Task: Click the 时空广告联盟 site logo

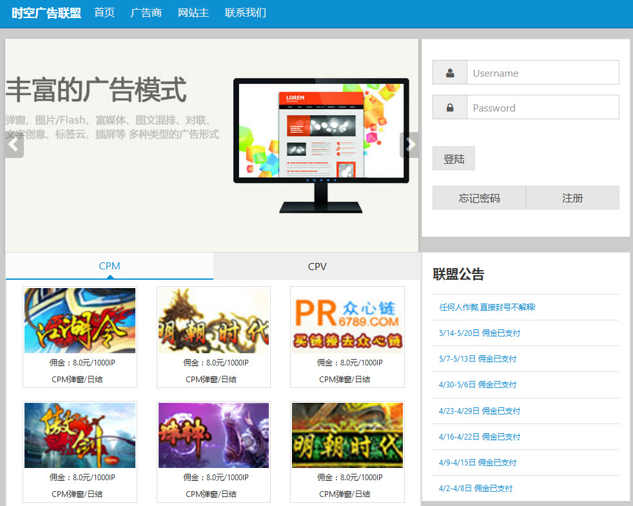Action: [x=46, y=13]
